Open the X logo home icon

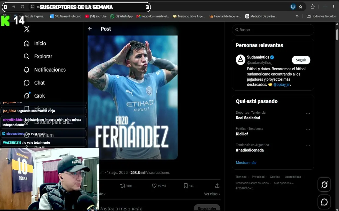point(27,29)
